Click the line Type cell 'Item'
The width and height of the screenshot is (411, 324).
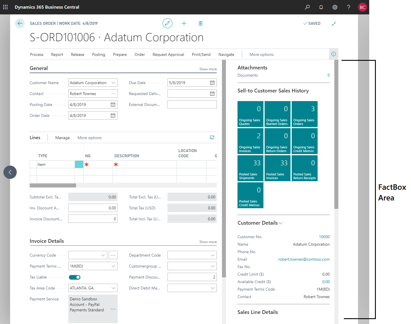pyautogui.click(x=56, y=164)
